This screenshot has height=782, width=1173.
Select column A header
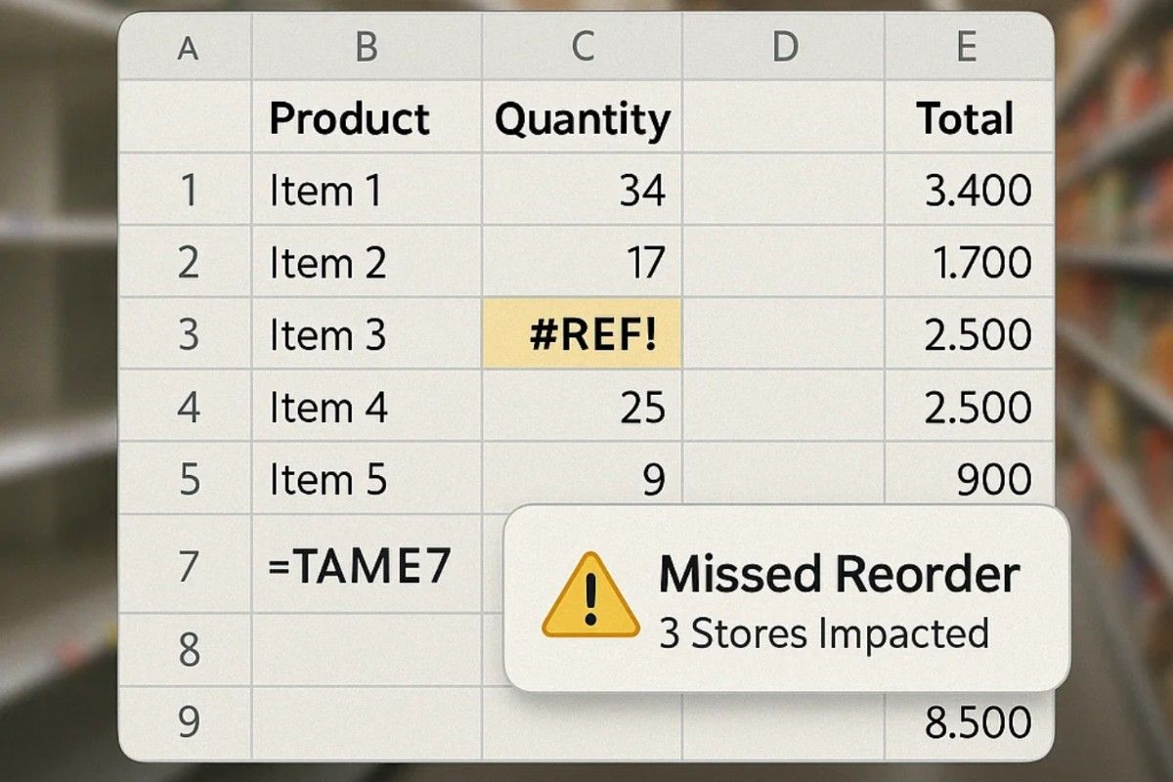click(187, 48)
